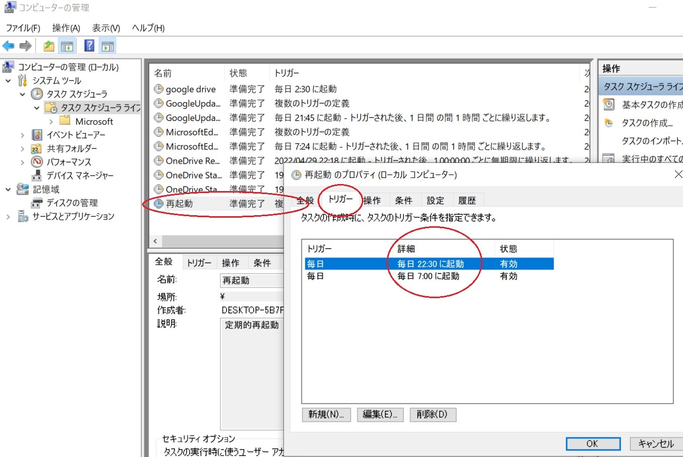Open the トリガー tab in properties dialog
This screenshot has width=683, height=457.
[341, 199]
